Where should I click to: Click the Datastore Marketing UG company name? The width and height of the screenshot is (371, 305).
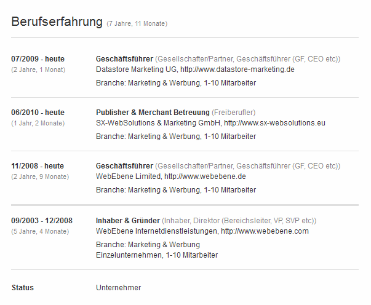137,69
